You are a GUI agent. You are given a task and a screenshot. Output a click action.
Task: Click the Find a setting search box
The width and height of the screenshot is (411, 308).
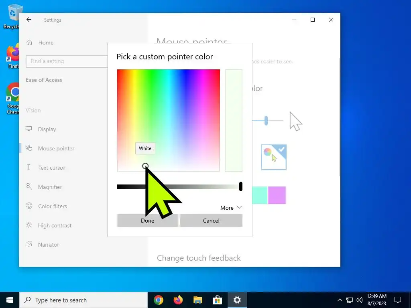(x=67, y=61)
